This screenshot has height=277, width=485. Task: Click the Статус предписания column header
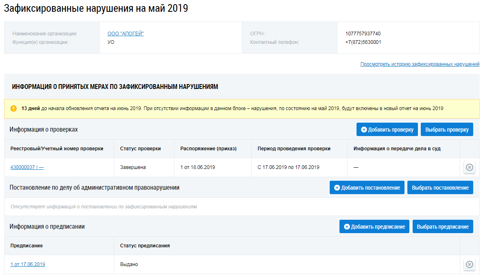click(x=145, y=246)
